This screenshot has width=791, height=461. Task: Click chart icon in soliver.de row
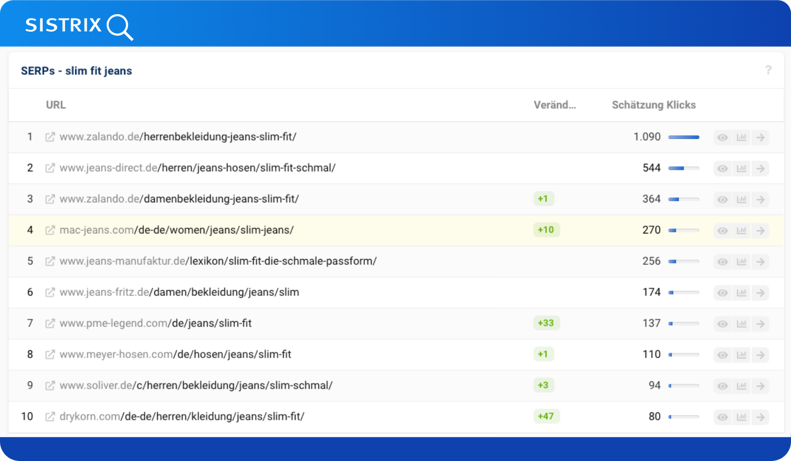[741, 386]
